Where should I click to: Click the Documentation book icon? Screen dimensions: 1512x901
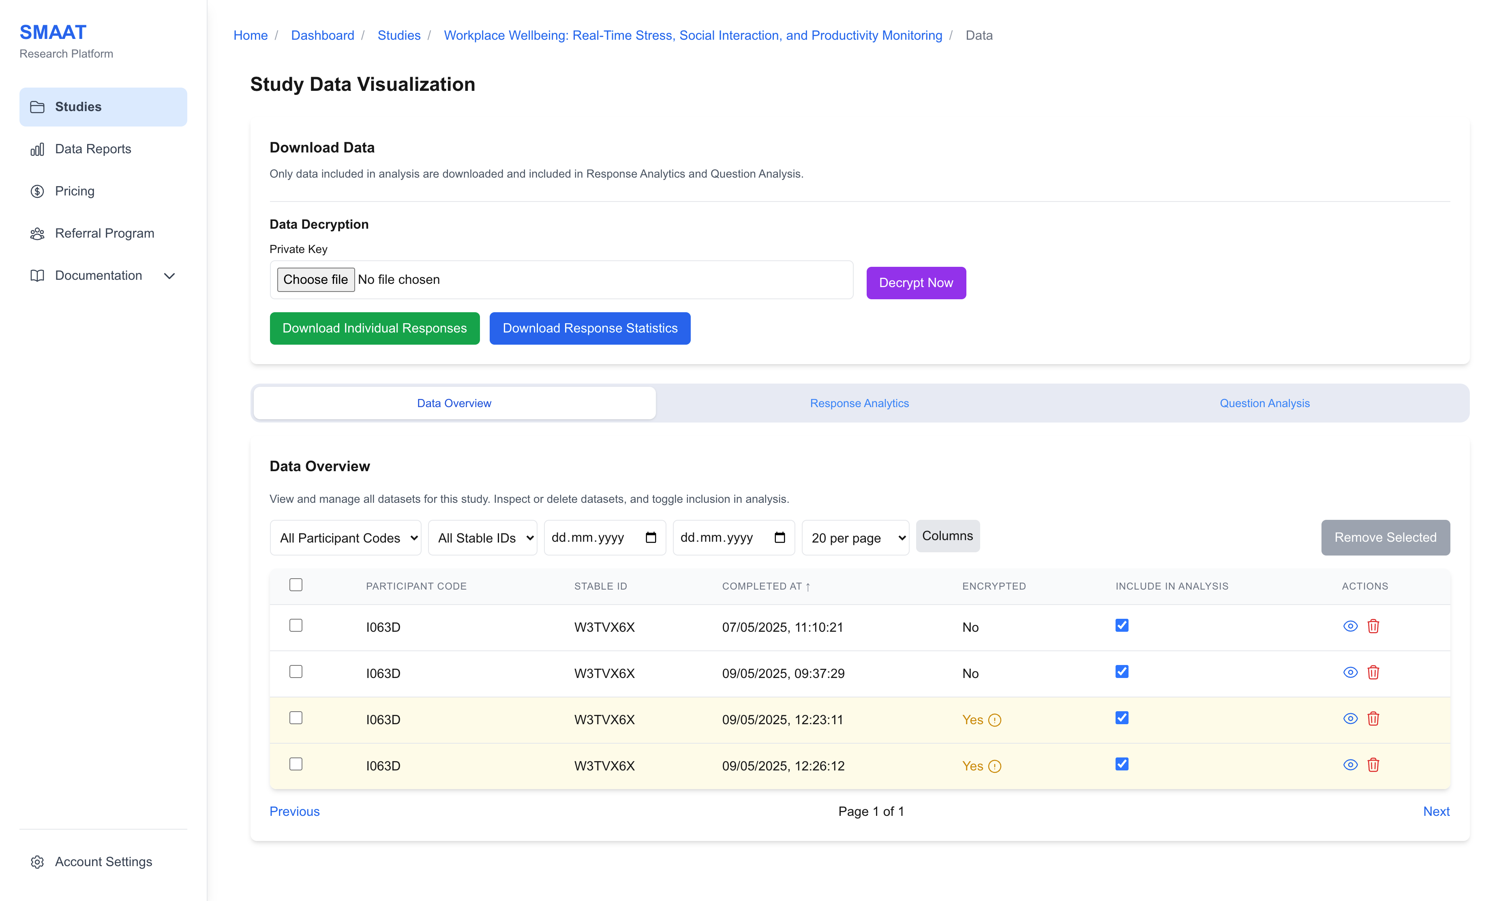coord(37,275)
